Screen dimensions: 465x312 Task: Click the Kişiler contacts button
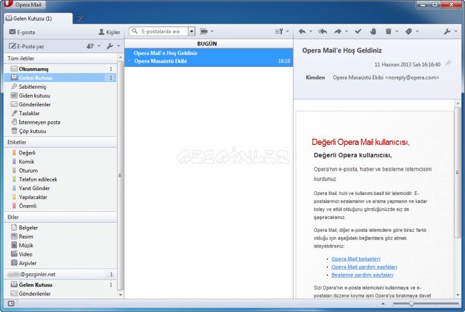pyautogui.click(x=109, y=32)
